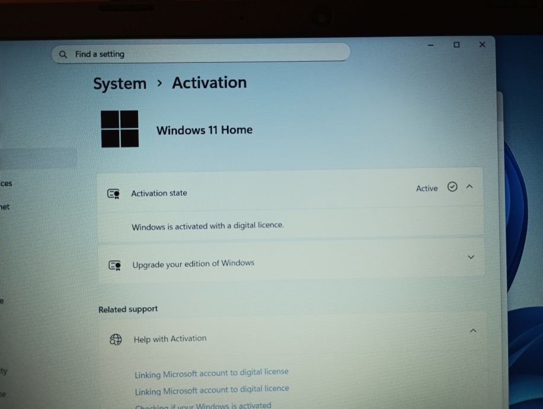Open the sidebar item ending in 'ces'
The image size is (543, 409).
point(7,184)
